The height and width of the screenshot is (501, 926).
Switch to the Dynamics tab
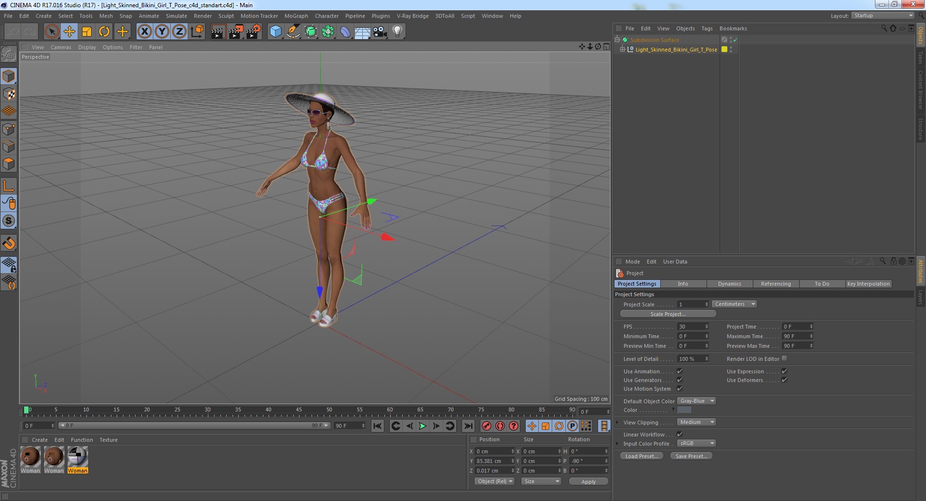(x=729, y=284)
